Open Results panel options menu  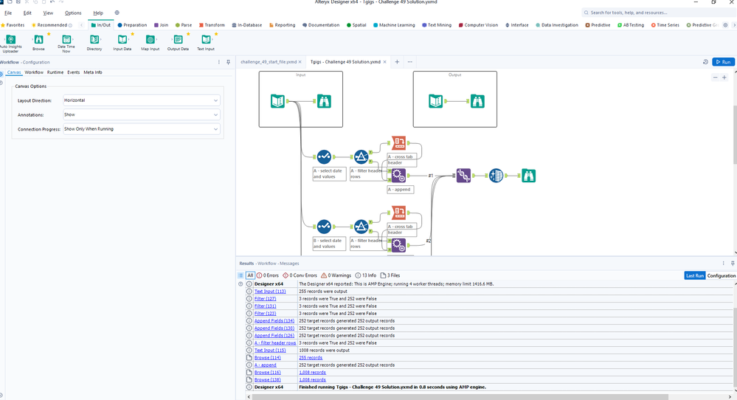click(x=724, y=263)
